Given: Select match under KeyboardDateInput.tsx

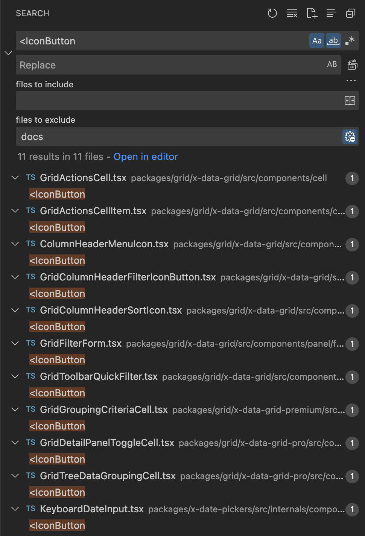Looking at the screenshot, I should click(57, 525).
